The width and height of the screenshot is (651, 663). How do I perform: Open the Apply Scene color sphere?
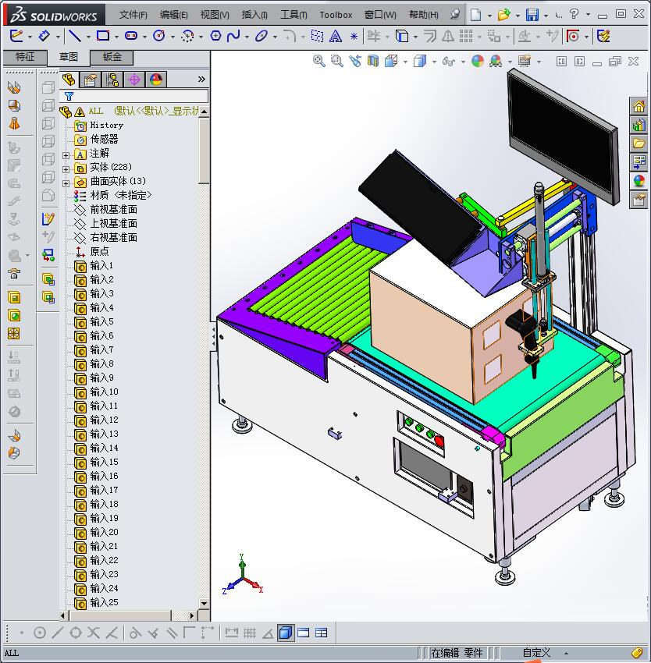point(478,61)
